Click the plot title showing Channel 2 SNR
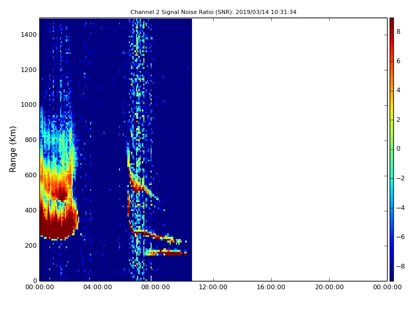Image resolution: width=414 pixels, height=311 pixels. tap(213, 12)
